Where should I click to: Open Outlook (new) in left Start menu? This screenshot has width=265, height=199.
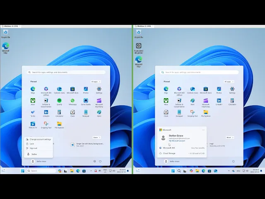[x=59, y=90]
